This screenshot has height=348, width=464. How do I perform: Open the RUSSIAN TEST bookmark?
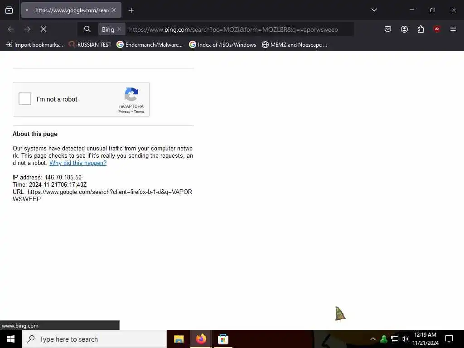90,45
